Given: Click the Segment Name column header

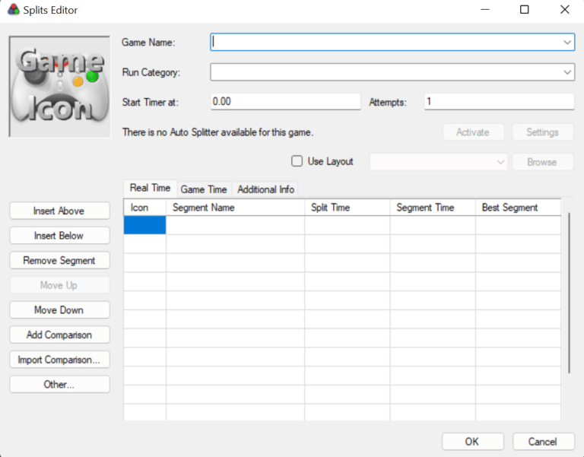Looking at the screenshot, I should click(x=236, y=208).
